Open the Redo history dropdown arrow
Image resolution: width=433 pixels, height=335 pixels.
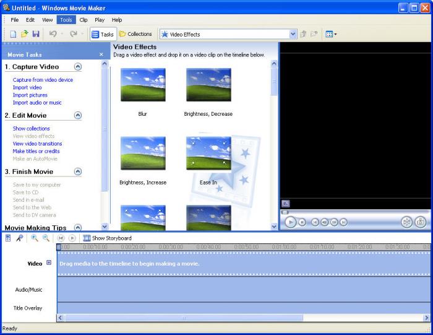pos(82,34)
